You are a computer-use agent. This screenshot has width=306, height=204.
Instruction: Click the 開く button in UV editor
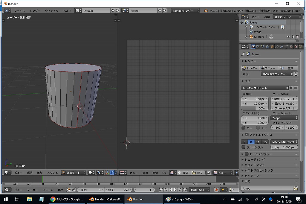coord(198,173)
